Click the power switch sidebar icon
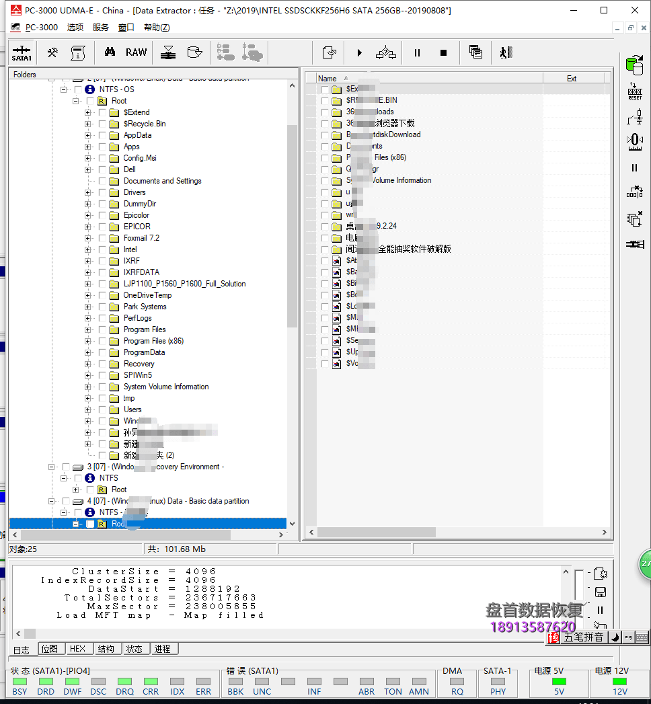Screen dimensions: 651x704 [x=635, y=117]
